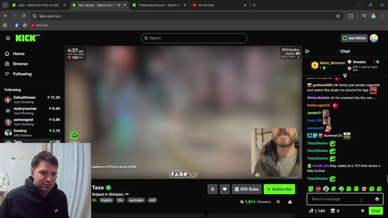Open YouTube bookmark in bookmarks bar

click(39, 25)
